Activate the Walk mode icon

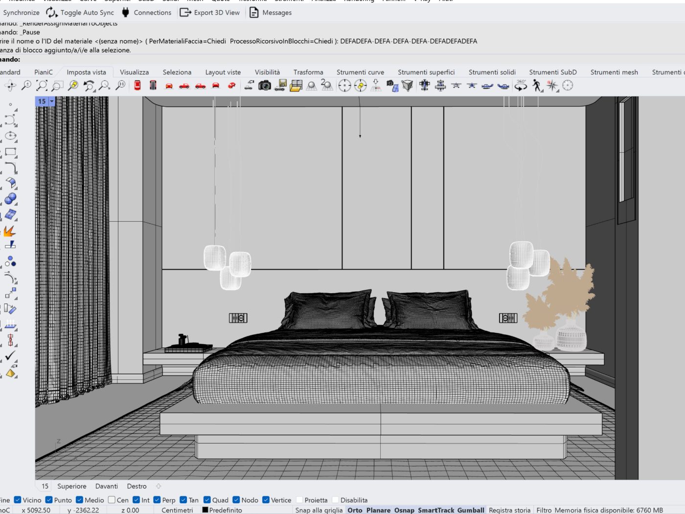tap(537, 86)
